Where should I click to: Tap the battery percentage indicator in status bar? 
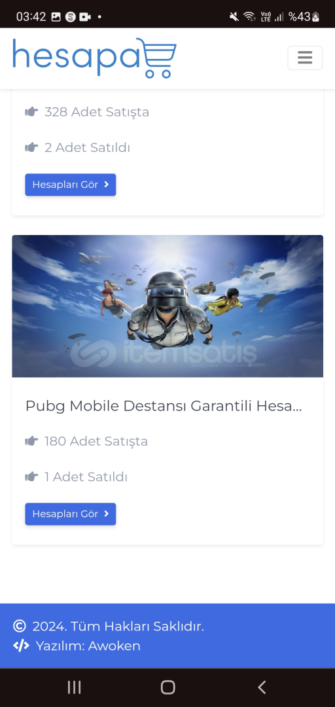click(x=304, y=17)
